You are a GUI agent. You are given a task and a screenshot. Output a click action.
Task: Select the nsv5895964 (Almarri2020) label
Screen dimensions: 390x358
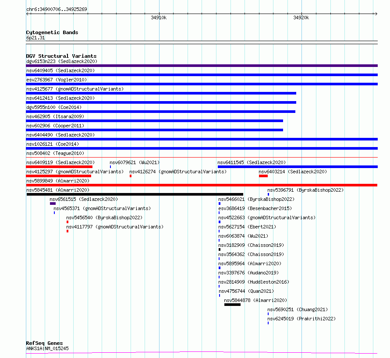coord(250,263)
